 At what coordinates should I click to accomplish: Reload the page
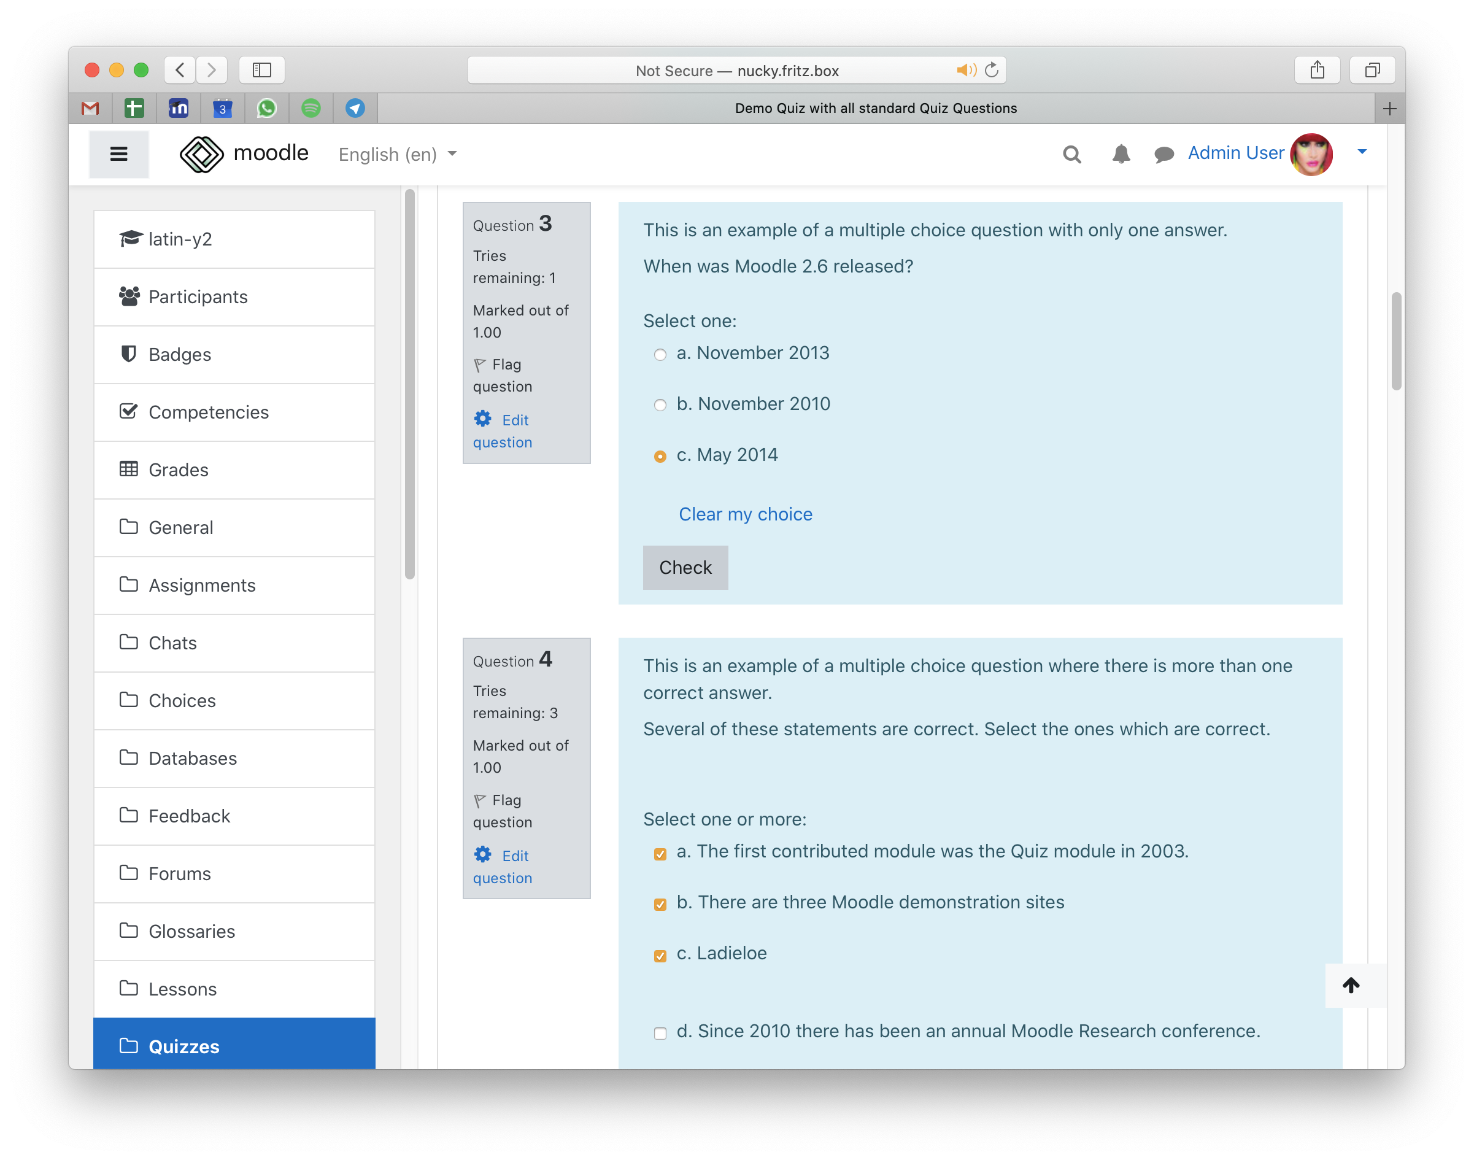pos(992,70)
